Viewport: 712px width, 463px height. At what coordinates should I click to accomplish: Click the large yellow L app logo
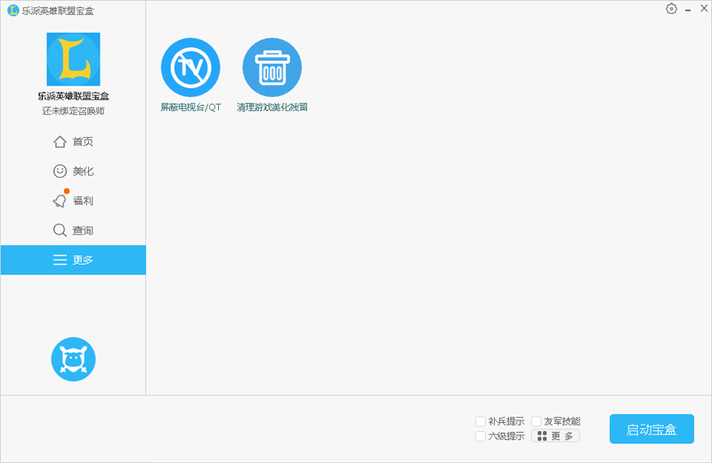coord(73,60)
